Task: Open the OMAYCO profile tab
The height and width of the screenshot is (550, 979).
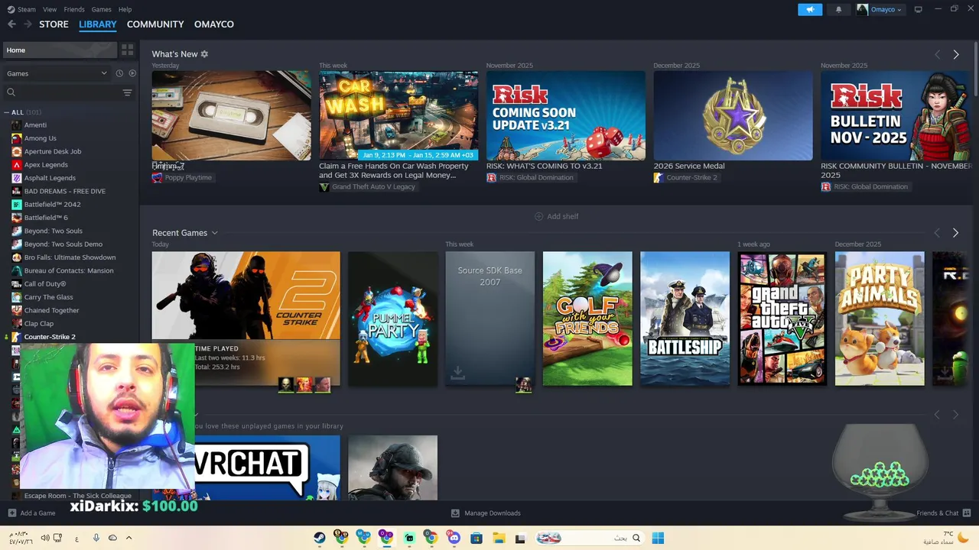Action: click(214, 24)
